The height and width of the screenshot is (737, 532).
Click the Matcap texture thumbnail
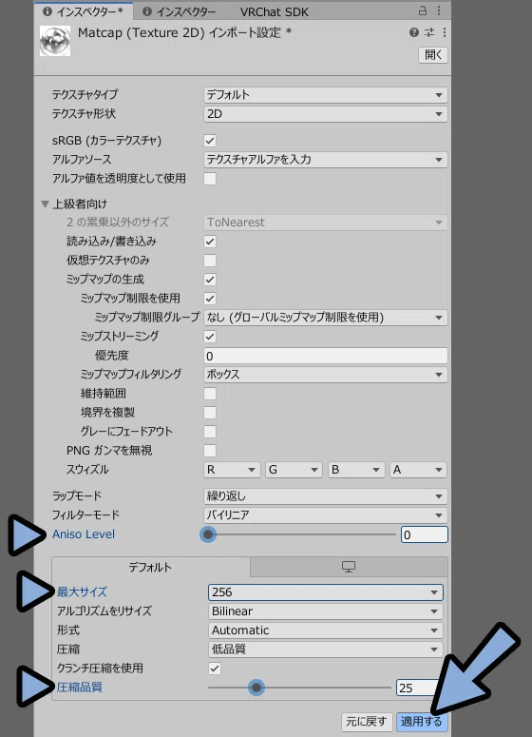tap(55, 41)
